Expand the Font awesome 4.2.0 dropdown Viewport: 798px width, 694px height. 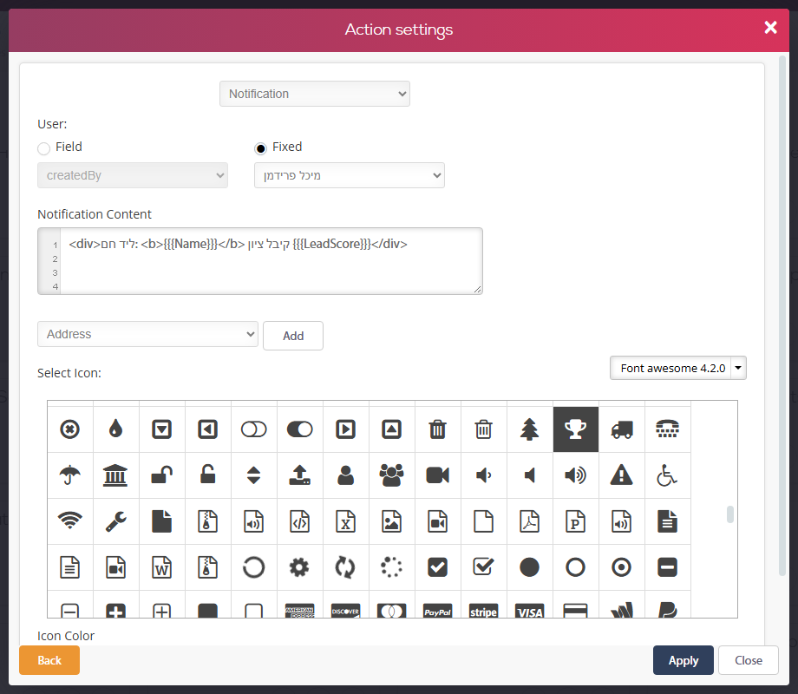[x=678, y=368]
